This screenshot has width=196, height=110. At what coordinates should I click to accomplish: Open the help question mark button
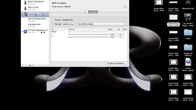point(125,7)
